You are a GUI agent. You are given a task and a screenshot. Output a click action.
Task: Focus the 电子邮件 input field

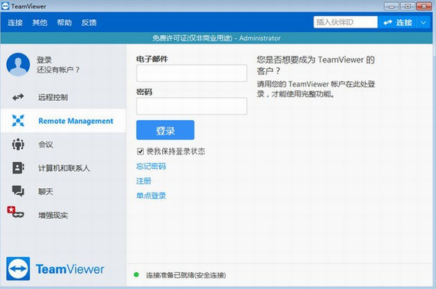(x=191, y=73)
